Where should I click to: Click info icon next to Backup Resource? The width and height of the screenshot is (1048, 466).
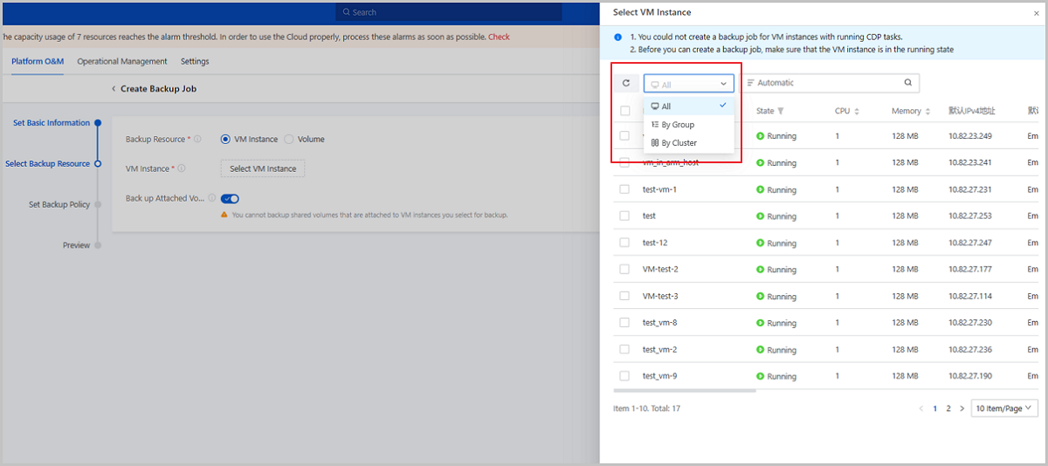tap(197, 139)
